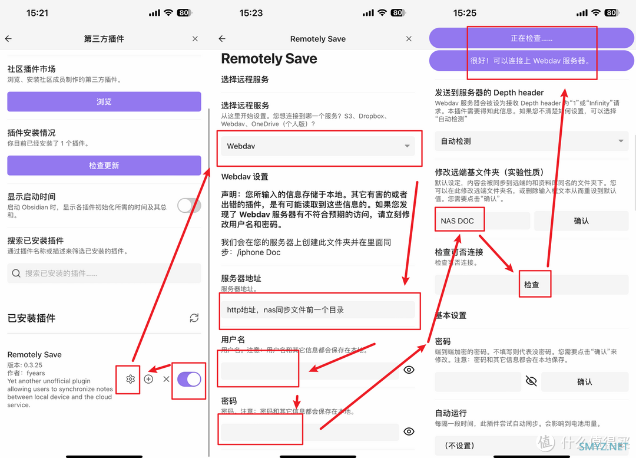Click the 检查 connectivity button
The width and height of the screenshot is (636, 458).
tap(532, 285)
